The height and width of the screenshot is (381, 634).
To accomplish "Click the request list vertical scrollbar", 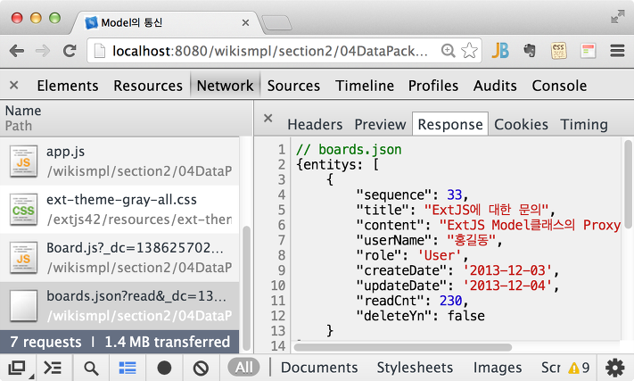I will pyautogui.click(x=246, y=289).
